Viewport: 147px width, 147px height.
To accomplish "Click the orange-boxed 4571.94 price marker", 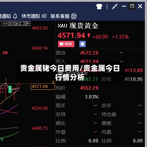I will pyautogui.click(x=43, y=87).
